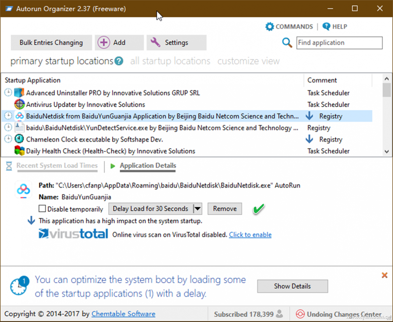
Task: Click the Add button
Action: 119,43
